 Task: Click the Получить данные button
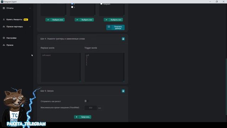pos(115,27)
